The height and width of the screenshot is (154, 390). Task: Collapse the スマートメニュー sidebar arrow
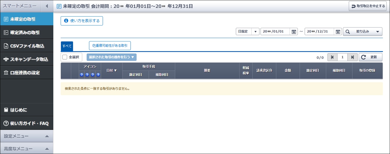coord(47,6)
